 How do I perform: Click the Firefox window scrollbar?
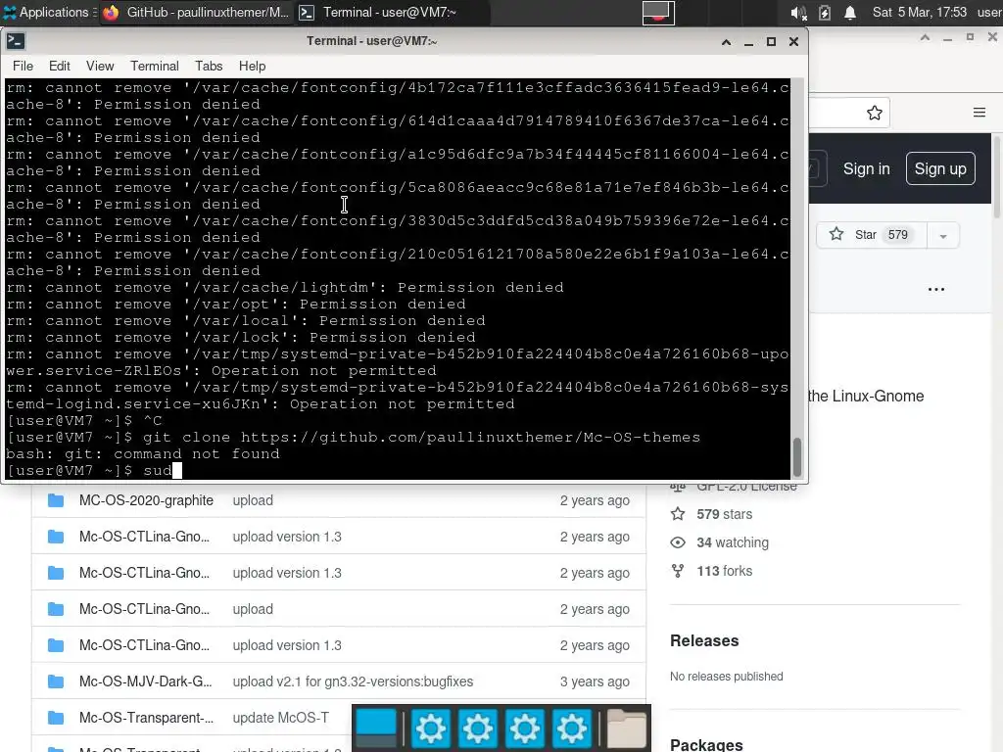click(x=996, y=177)
